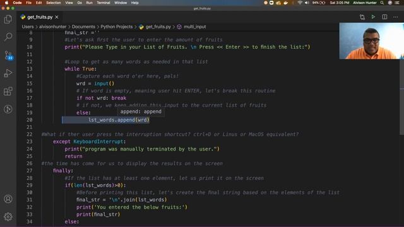Run the Python file with play button

coord(373,17)
